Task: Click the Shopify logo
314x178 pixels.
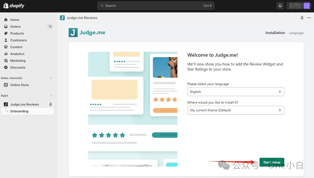Action: pyautogui.click(x=14, y=6)
